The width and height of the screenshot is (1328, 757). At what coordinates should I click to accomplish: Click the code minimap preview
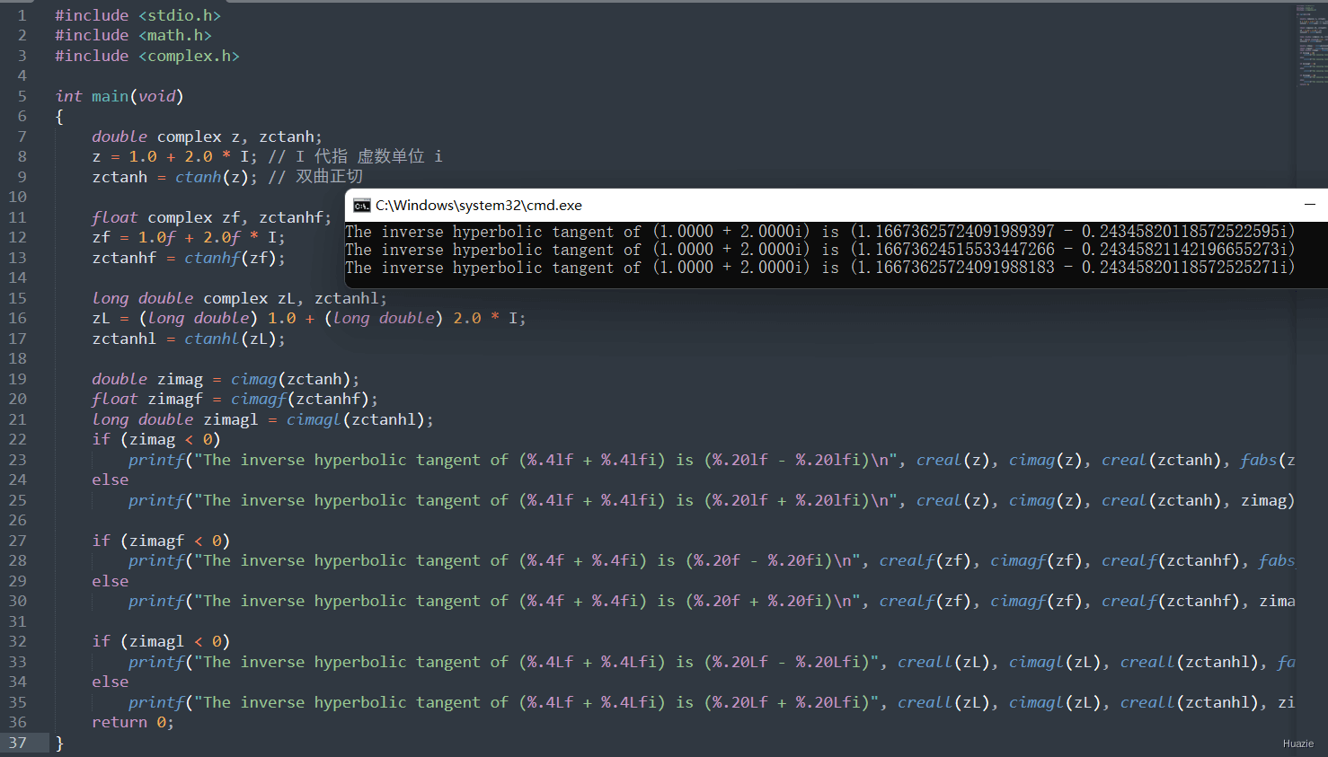coord(1311,46)
